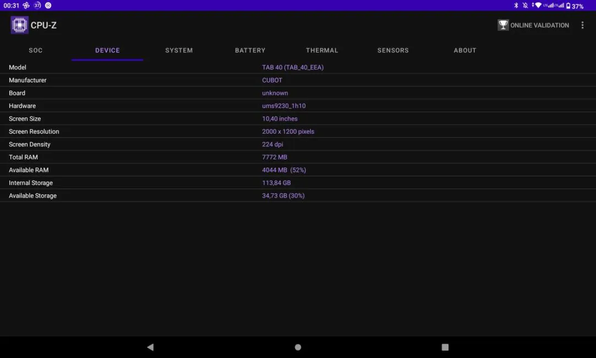596x358 pixels.
Task: Go to the BATTERY tab
Action: [x=250, y=50]
